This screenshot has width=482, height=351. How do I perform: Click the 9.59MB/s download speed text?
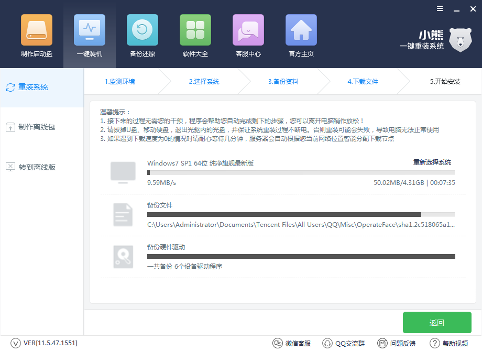(x=162, y=182)
